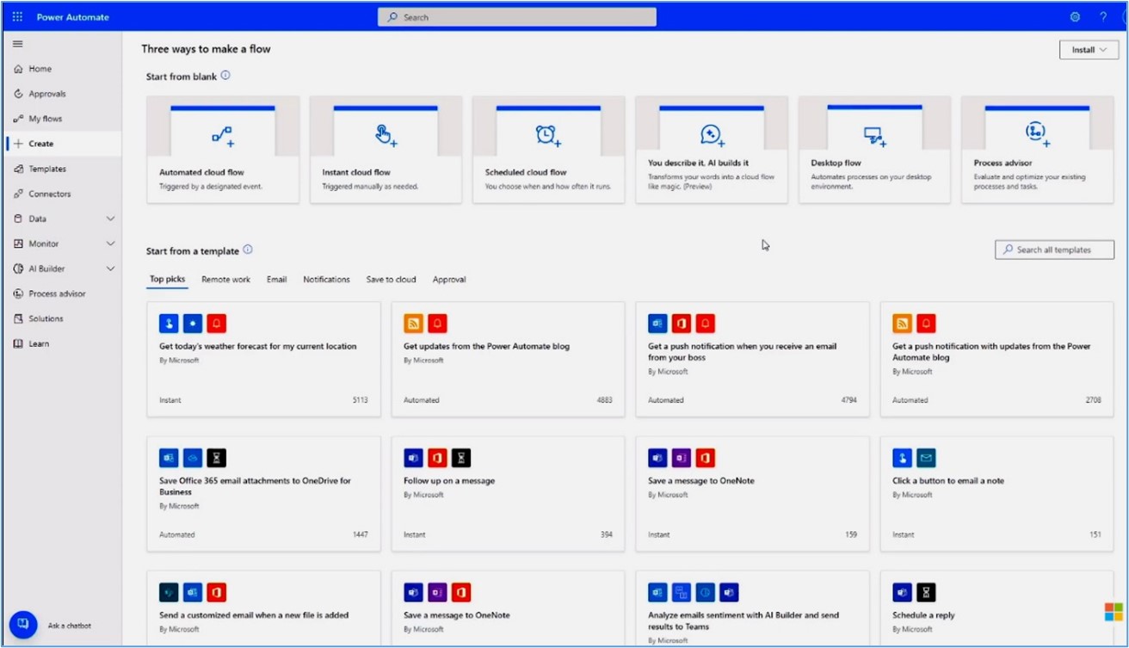
Task: Go to Home in the sidebar
Action: [61, 69]
